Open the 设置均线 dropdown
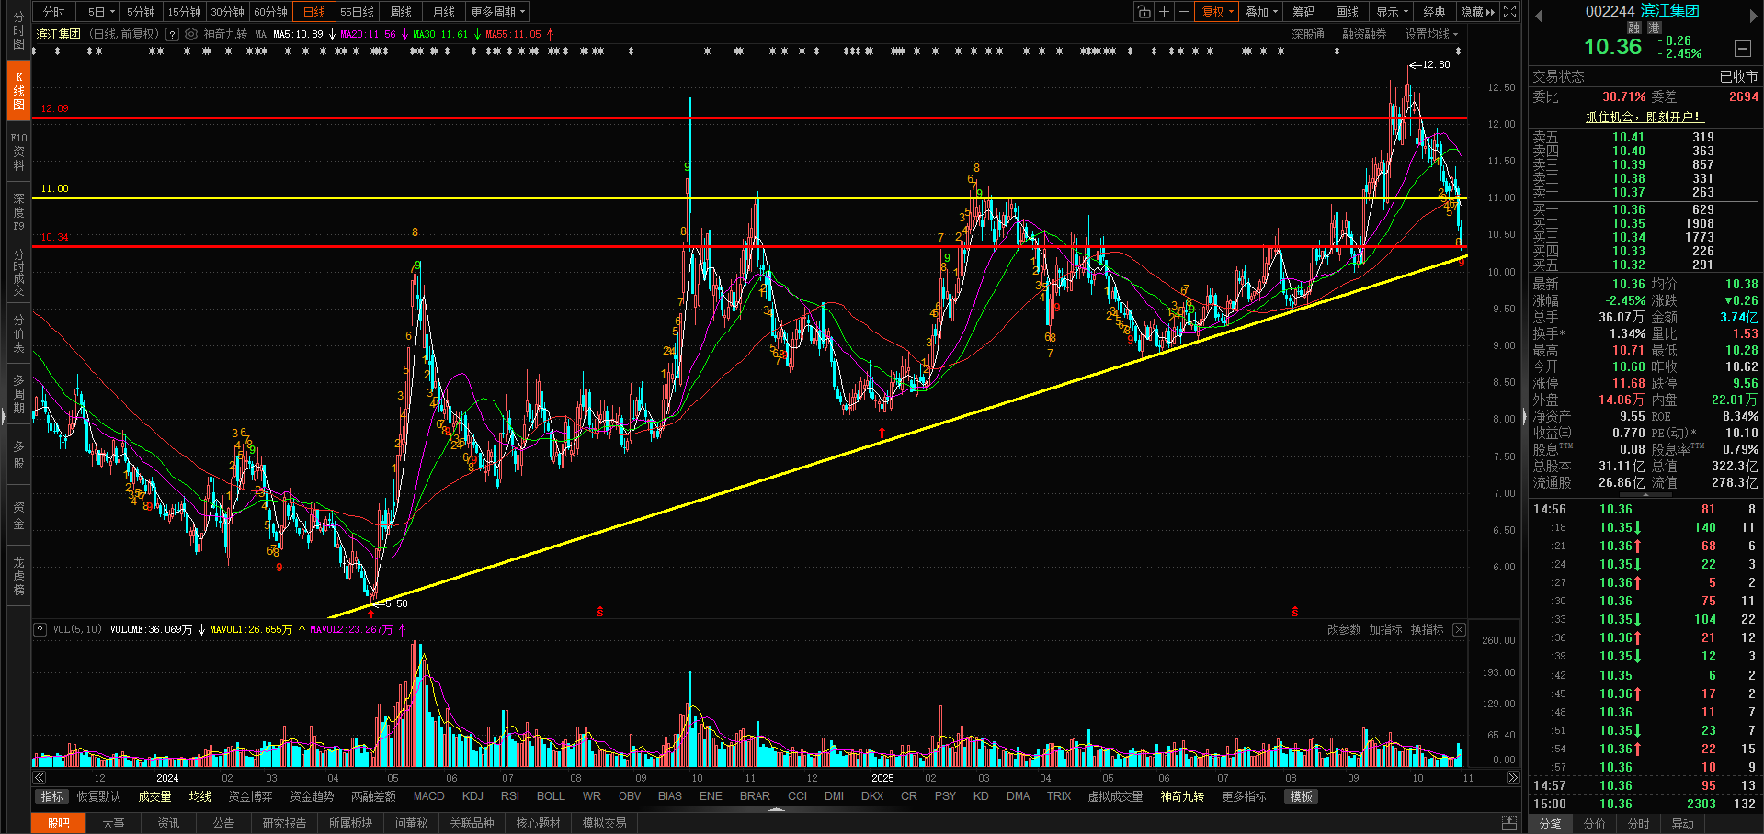 1431,34
